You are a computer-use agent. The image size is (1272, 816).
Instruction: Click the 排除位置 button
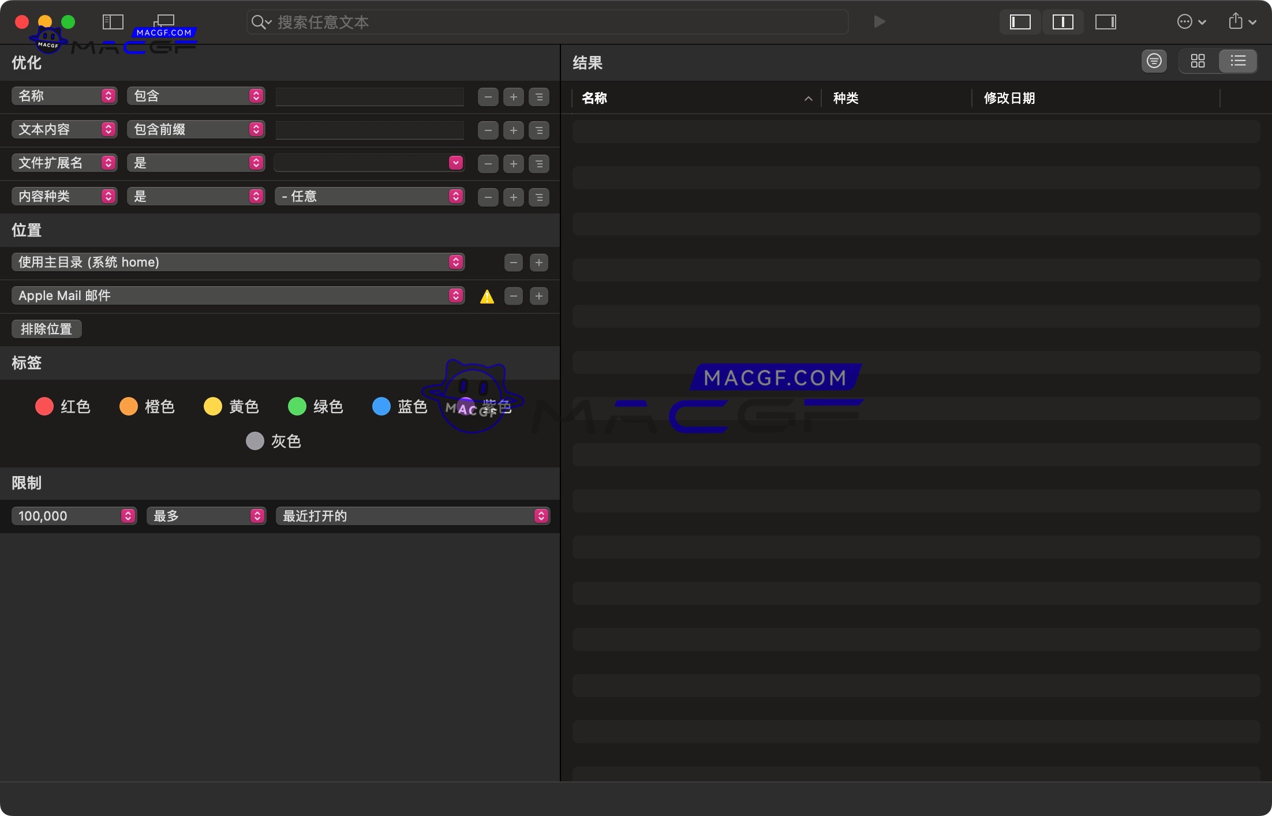[46, 328]
